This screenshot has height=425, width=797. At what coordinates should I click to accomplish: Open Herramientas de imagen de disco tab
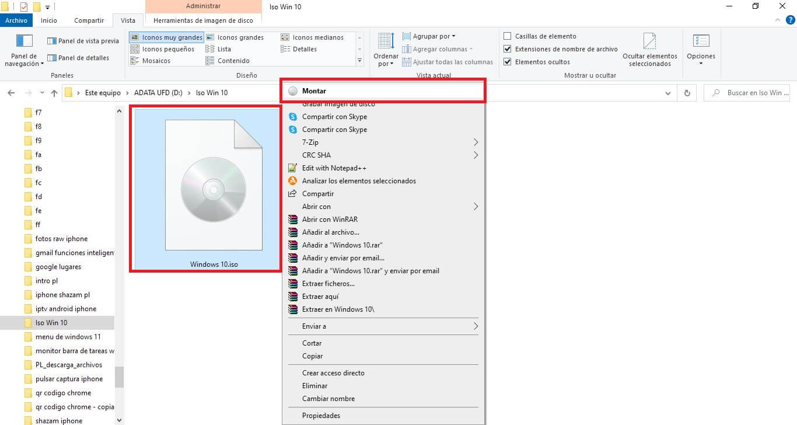203,20
